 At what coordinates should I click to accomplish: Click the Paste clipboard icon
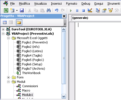pos(42,10)
